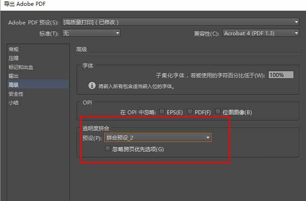
Task: Select the 高级 category in sidebar
Action: 38,85
